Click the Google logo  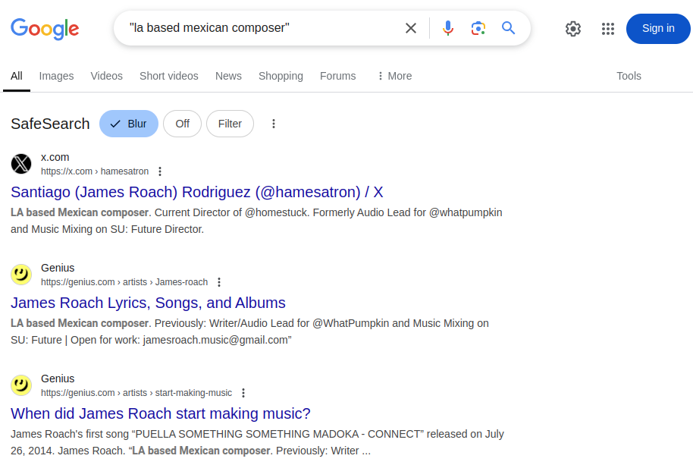45,29
